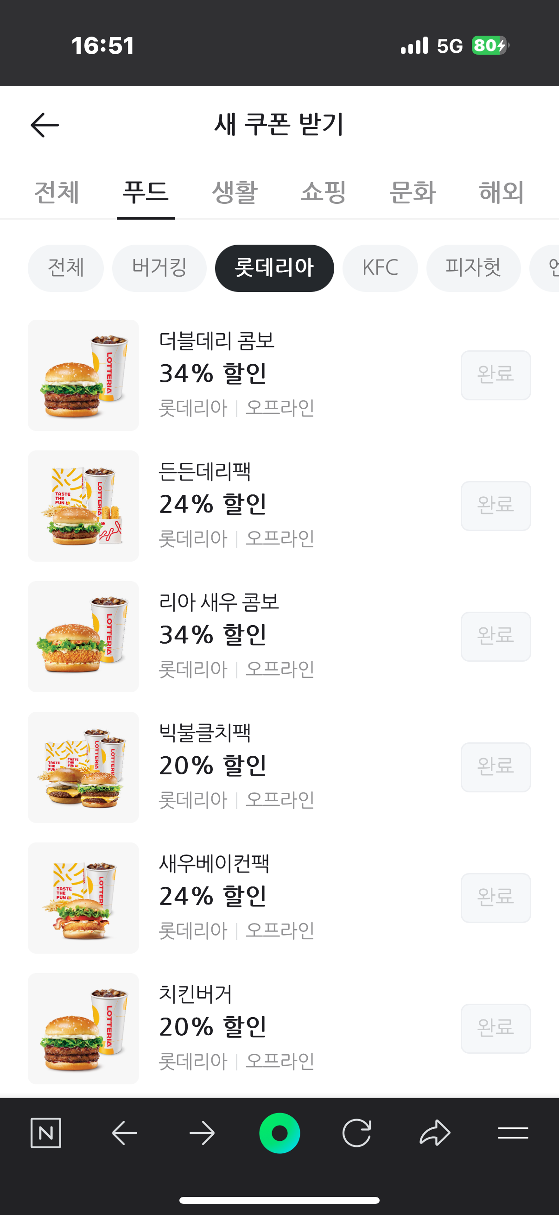Switch to the 전체 category tab
559x1215 pixels.
57,192
